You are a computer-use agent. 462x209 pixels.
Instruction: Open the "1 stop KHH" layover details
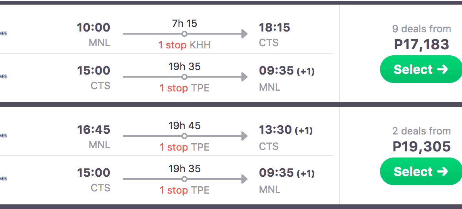click(184, 45)
